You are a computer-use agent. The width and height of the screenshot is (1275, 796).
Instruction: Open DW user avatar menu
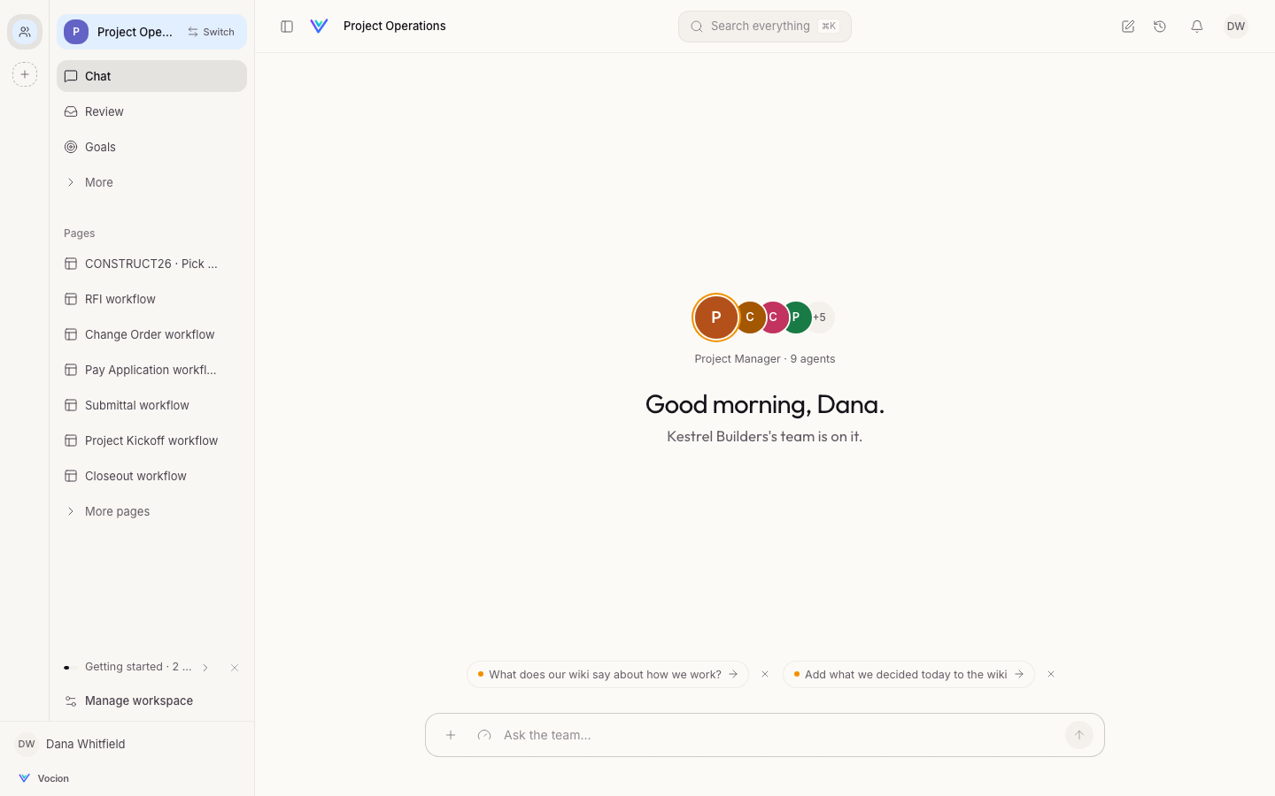(1236, 27)
